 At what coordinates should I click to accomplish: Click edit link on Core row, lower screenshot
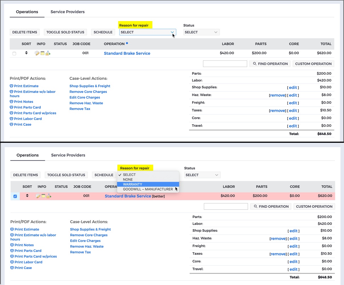[x=294, y=262]
